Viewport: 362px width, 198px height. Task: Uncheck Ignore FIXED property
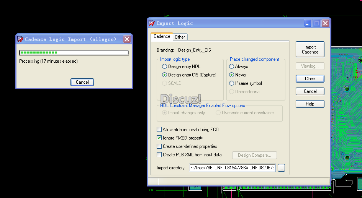click(180, 138)
